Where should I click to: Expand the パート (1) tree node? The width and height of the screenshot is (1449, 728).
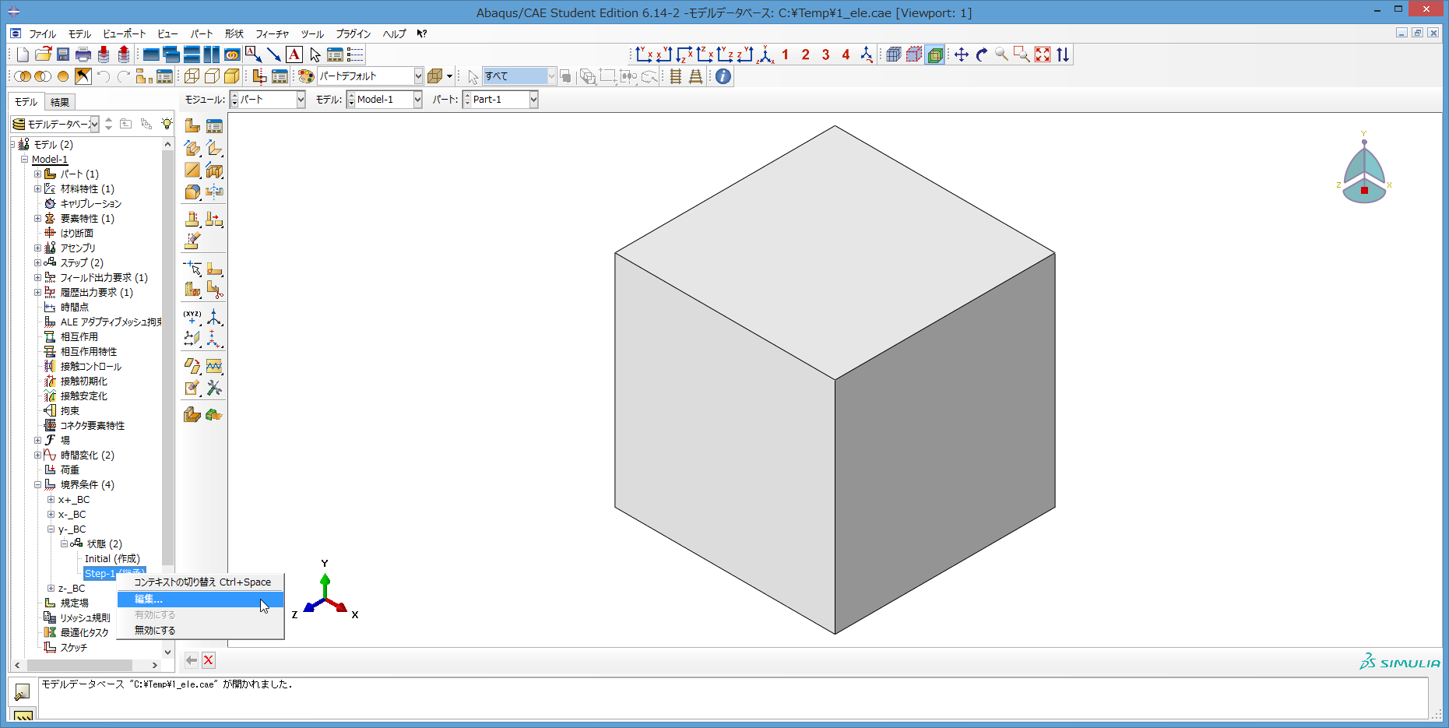click(x=37, y=174)
